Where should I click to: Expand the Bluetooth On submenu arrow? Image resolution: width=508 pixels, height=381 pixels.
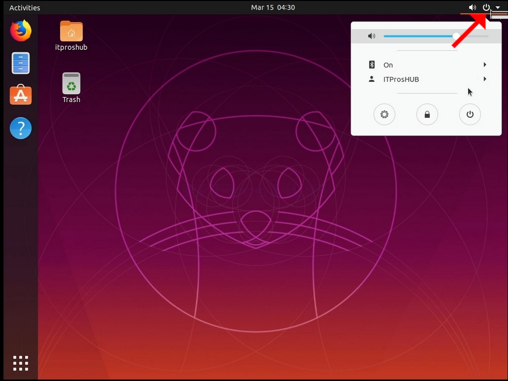click(x=485, y=65)
